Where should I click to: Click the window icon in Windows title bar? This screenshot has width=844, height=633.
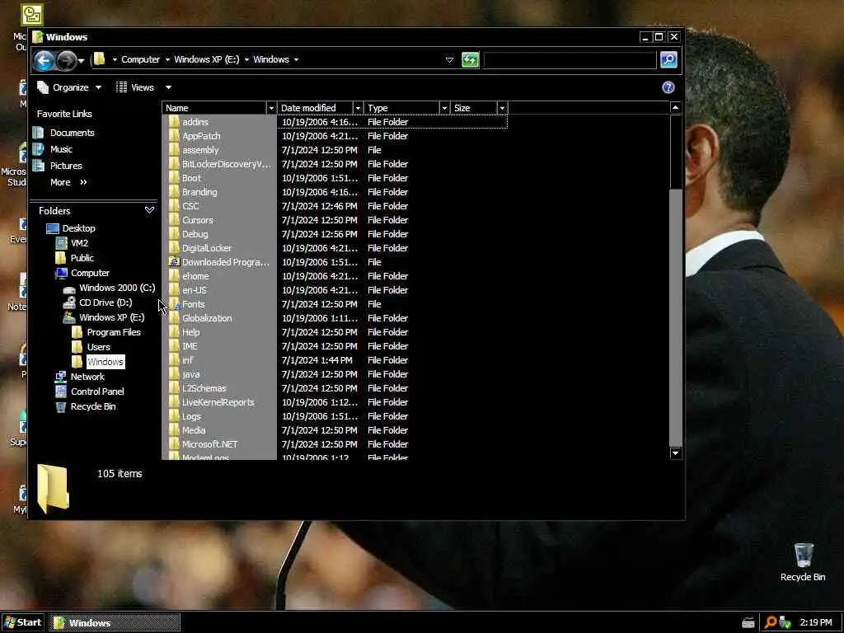tap(38, 36)
